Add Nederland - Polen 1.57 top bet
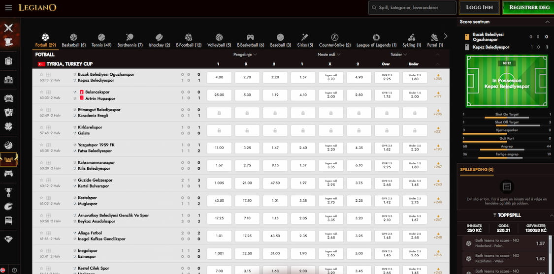The image size is (554, 274). pyautogui.click(x=506, y=244)
